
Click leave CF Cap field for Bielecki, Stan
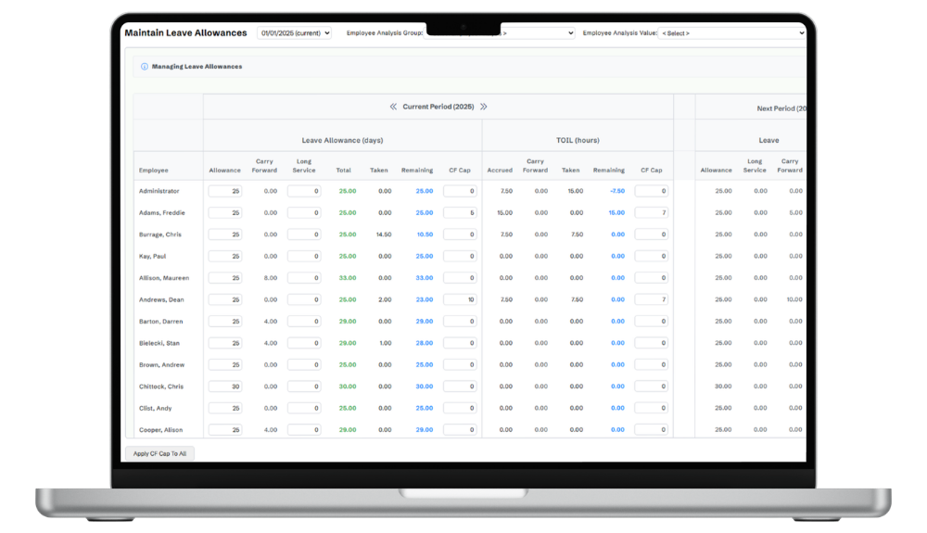pos(460,343)
